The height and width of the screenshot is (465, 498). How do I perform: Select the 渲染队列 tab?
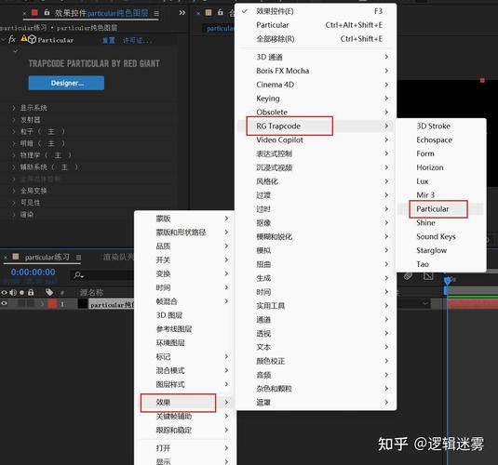118,257
